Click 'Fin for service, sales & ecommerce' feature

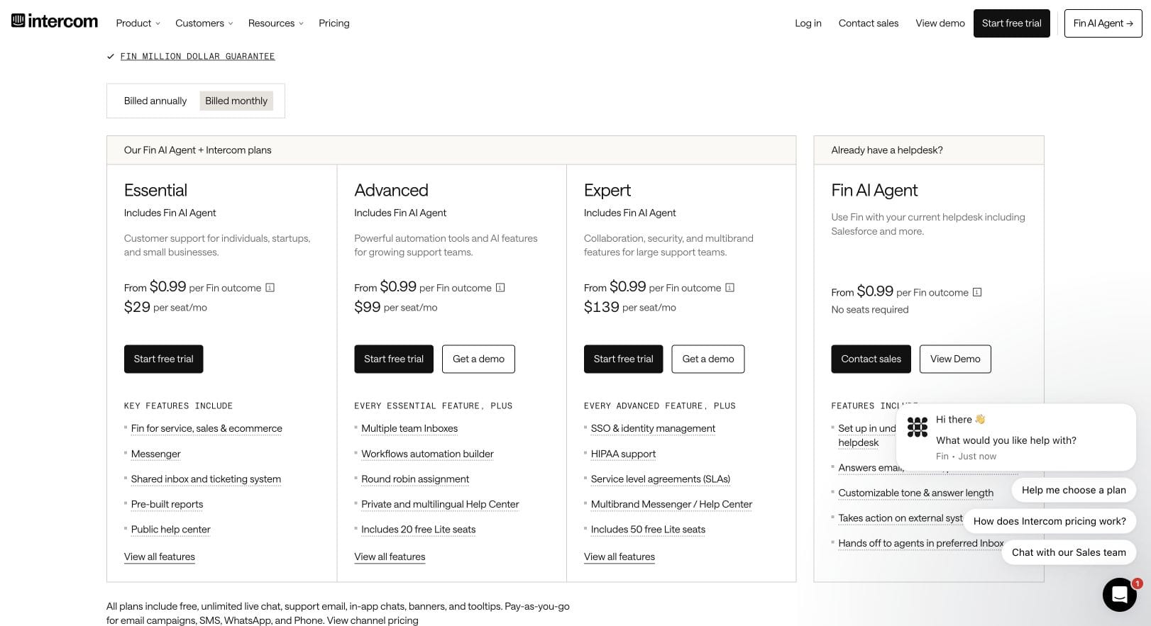(x=206, y=428)
